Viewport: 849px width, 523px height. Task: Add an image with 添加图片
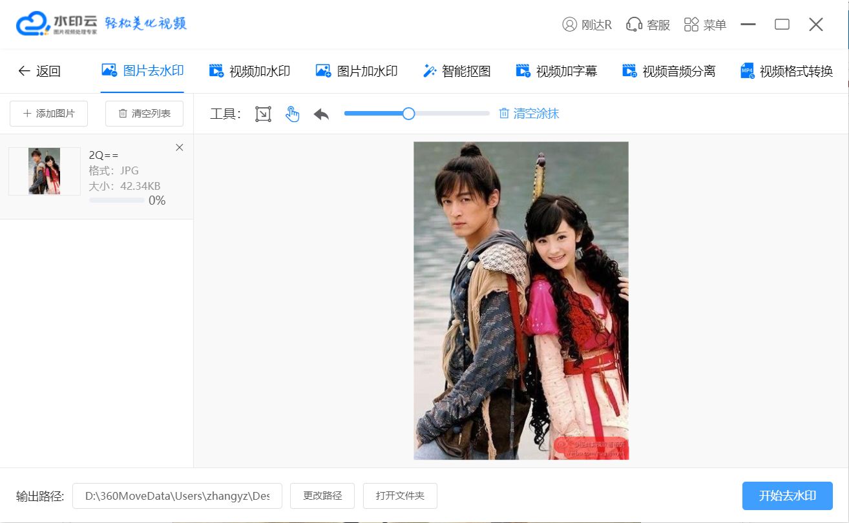(49, 114)
